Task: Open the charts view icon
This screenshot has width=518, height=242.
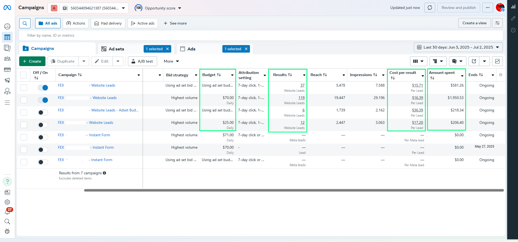Action: tap(497, 61)
